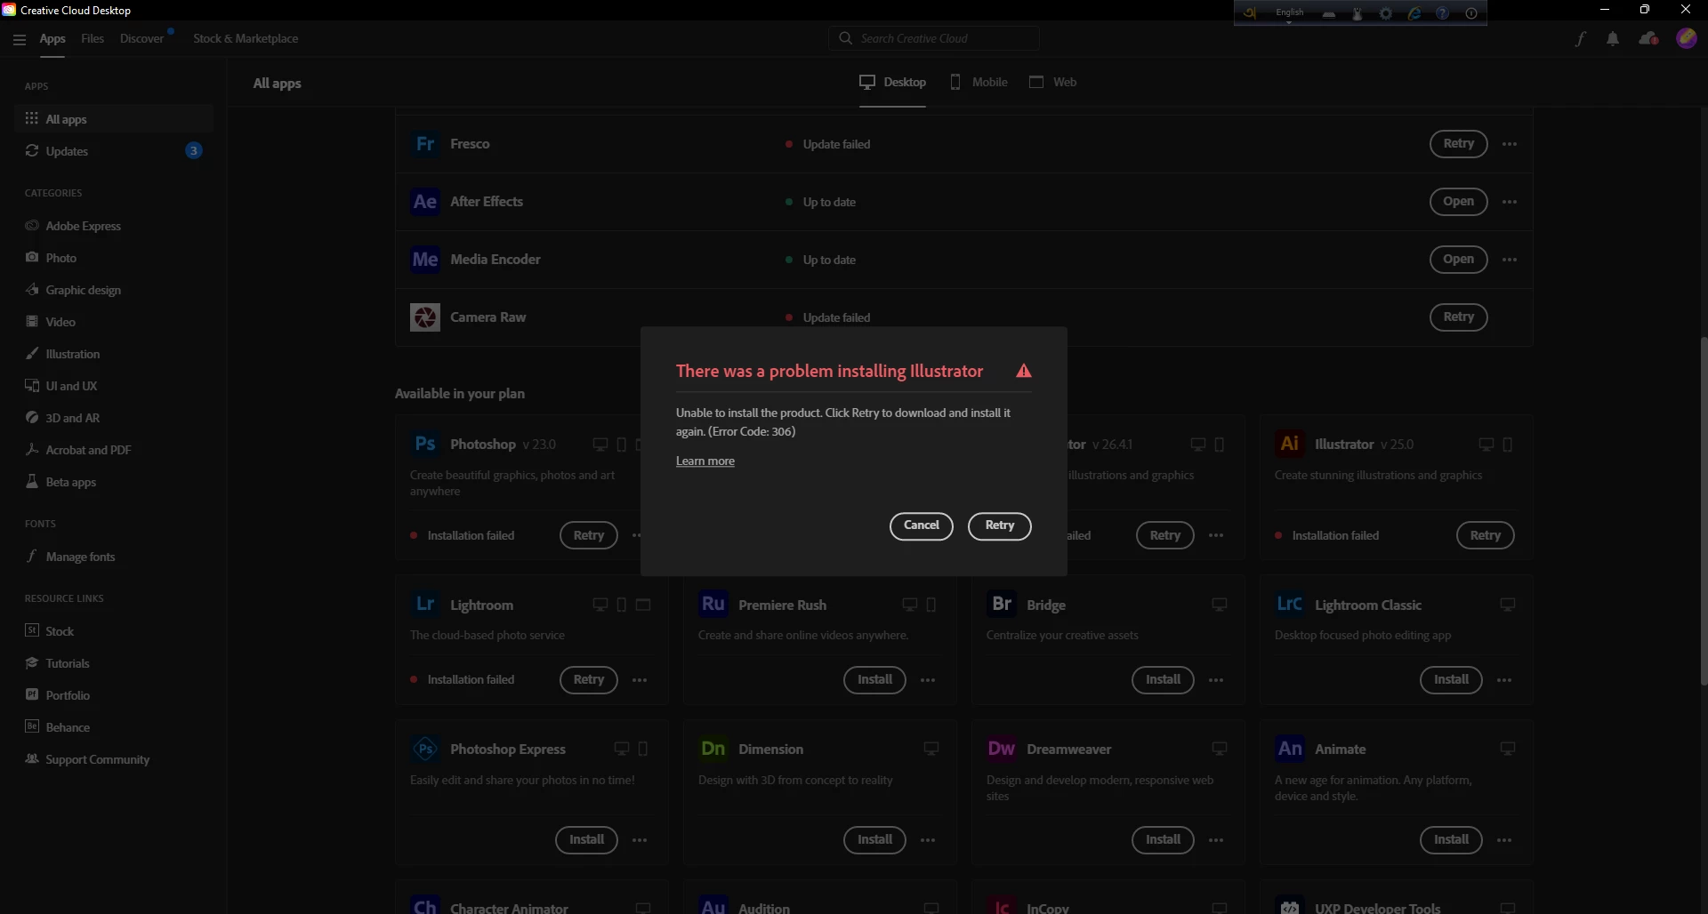Open the English language dropdown

[1289, 13]
